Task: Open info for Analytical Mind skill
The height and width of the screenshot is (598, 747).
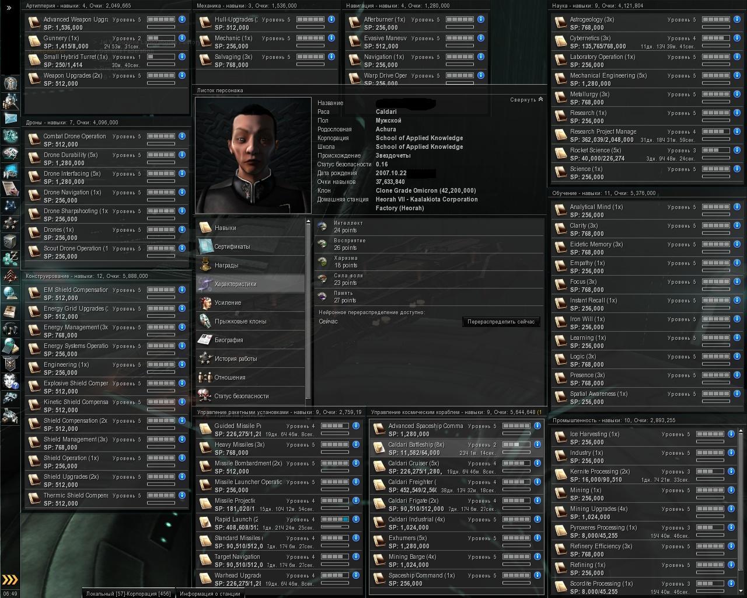Action: coord(737,207)
